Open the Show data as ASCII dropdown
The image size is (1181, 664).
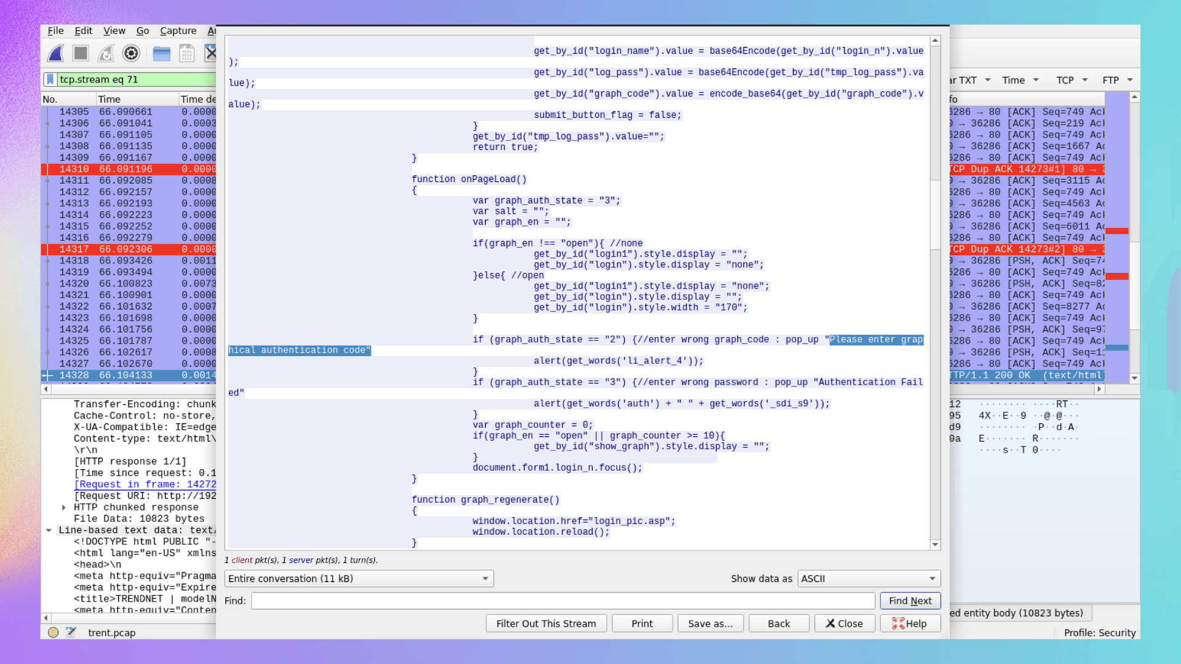[869, 579]
